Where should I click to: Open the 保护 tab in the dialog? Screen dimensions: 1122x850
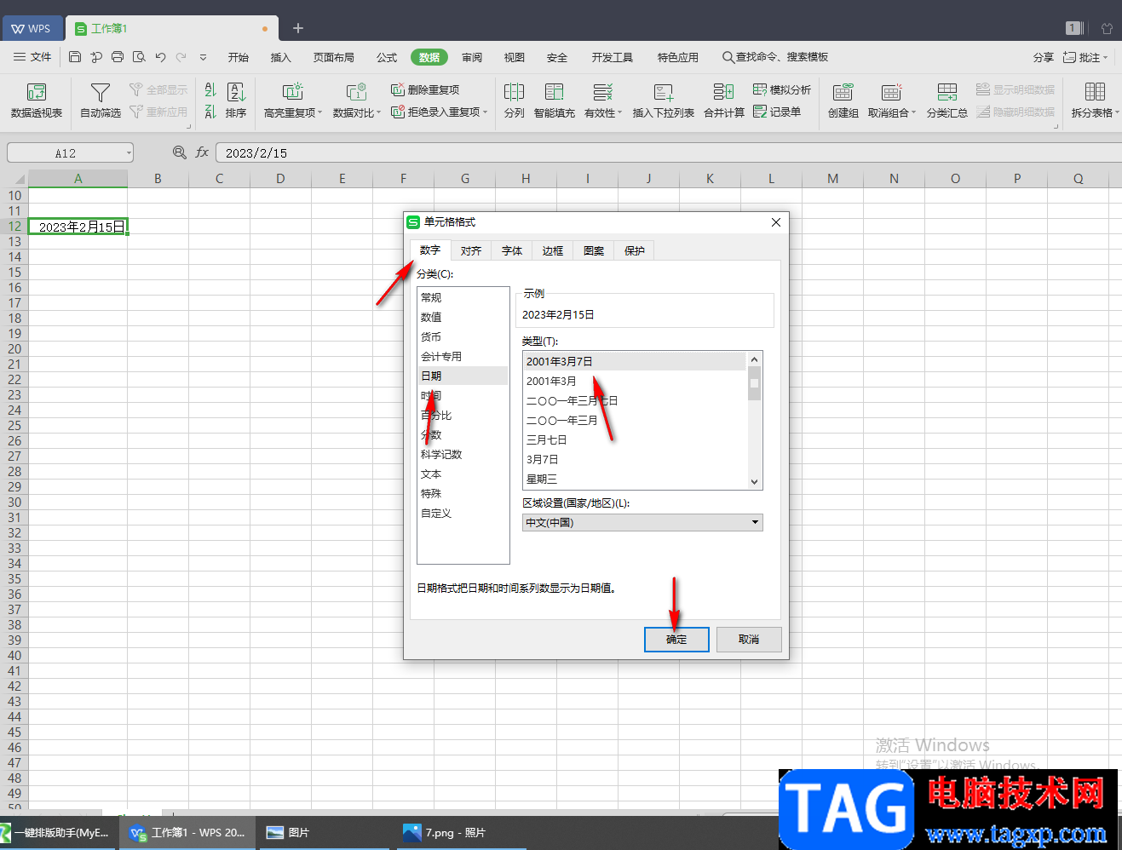[x=635, y=250]
